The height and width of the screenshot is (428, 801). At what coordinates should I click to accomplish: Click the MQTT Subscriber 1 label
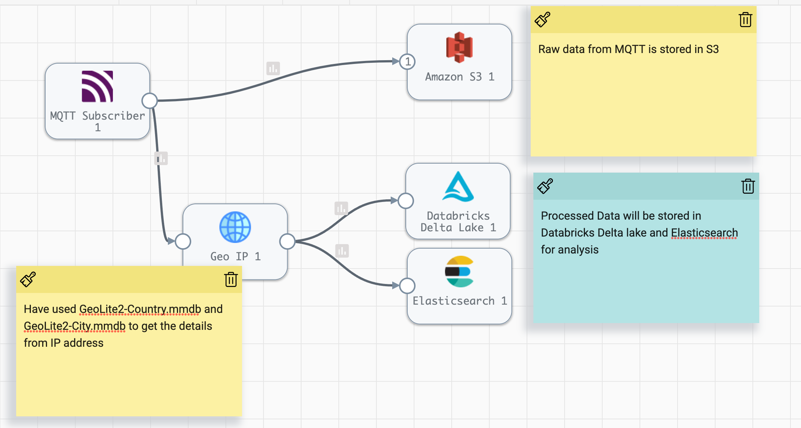coord(97,121)
